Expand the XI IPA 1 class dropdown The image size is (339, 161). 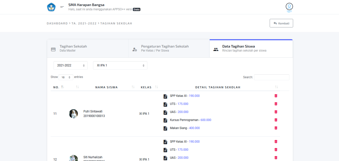tap(120, 65)
